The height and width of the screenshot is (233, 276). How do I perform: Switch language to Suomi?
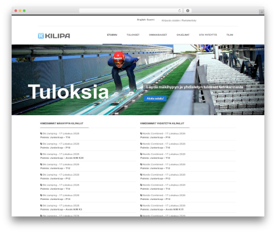pyautogui.click(x=151, y=20)
